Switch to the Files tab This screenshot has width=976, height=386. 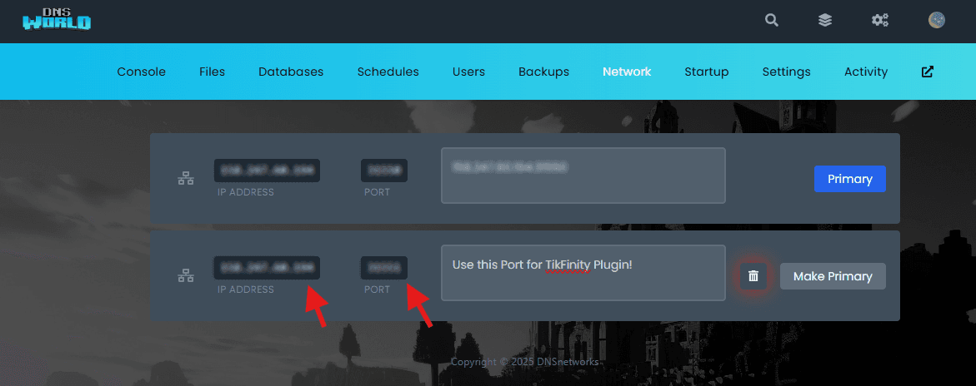coord(212,72)
